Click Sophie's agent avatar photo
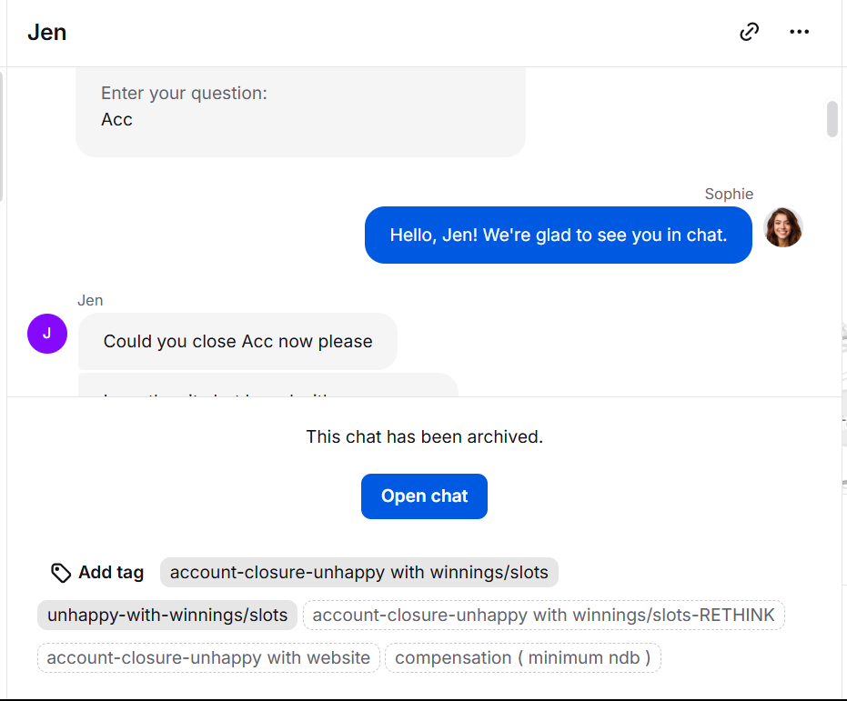This screenshot has height=701, width=847. pos(782,227)
